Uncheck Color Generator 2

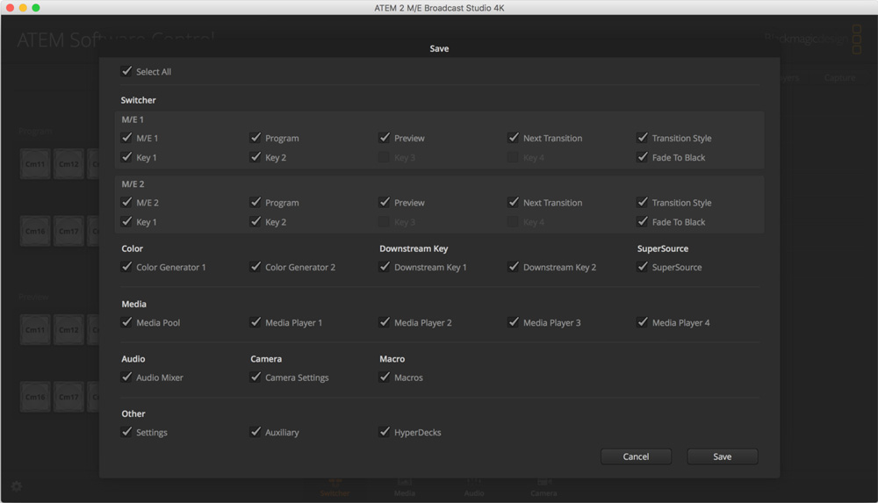[256, 267]
